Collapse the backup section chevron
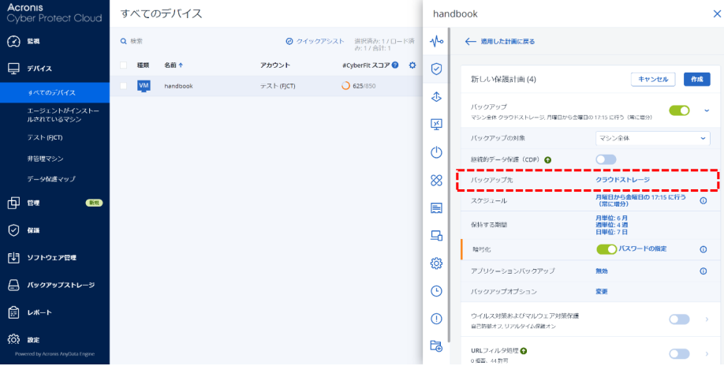This screenshot has width=724, height=366. tap(707, 110)
